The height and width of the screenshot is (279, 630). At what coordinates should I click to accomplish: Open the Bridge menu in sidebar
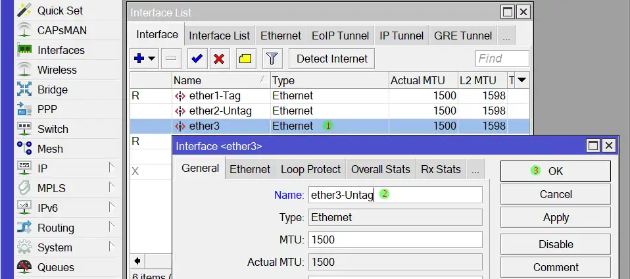[52, 89]
